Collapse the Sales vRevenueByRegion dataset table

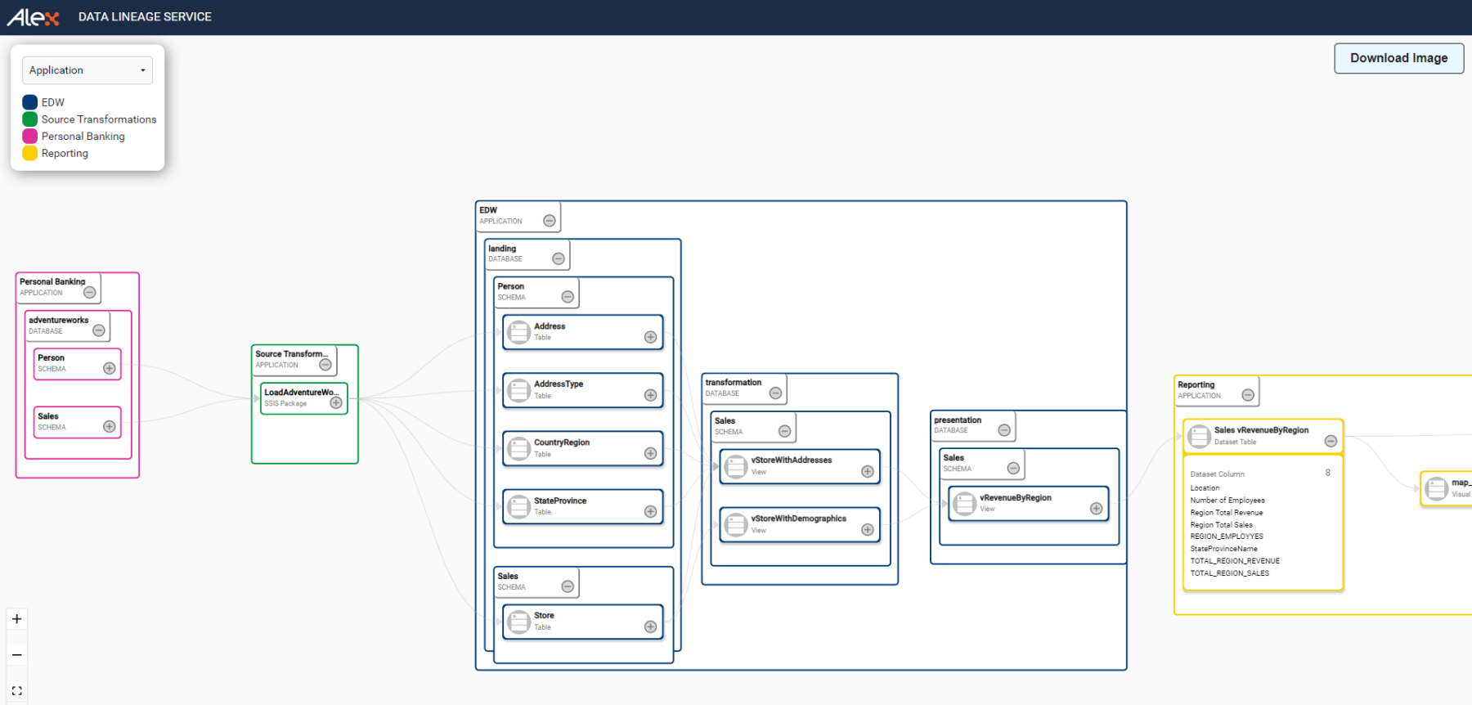click(1331, 441)
